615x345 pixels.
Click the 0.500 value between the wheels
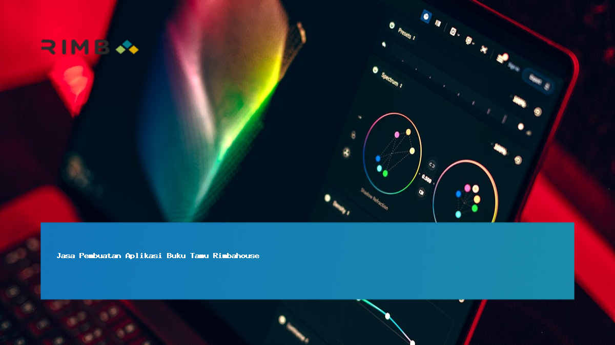pos(426,178)
